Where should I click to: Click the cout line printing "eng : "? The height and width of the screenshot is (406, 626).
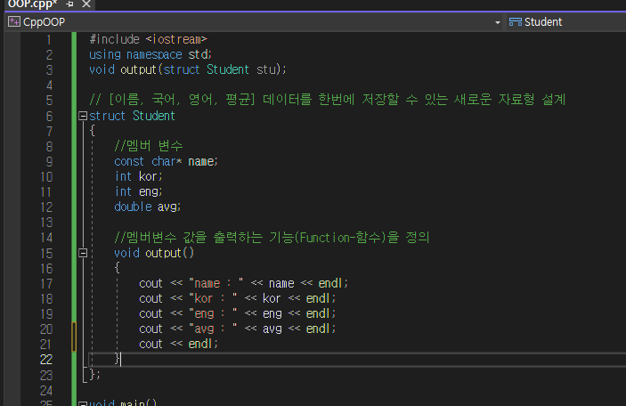[238, 313]
